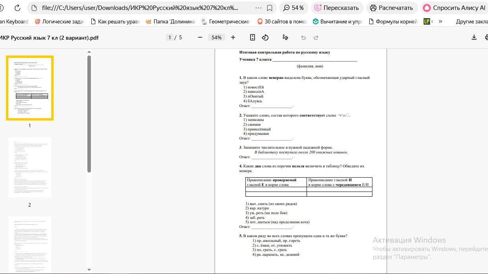Click the PDF title ИКР Русский язык 7 кл
Screen dimensions: 488x274
click(x=49, y=38)
